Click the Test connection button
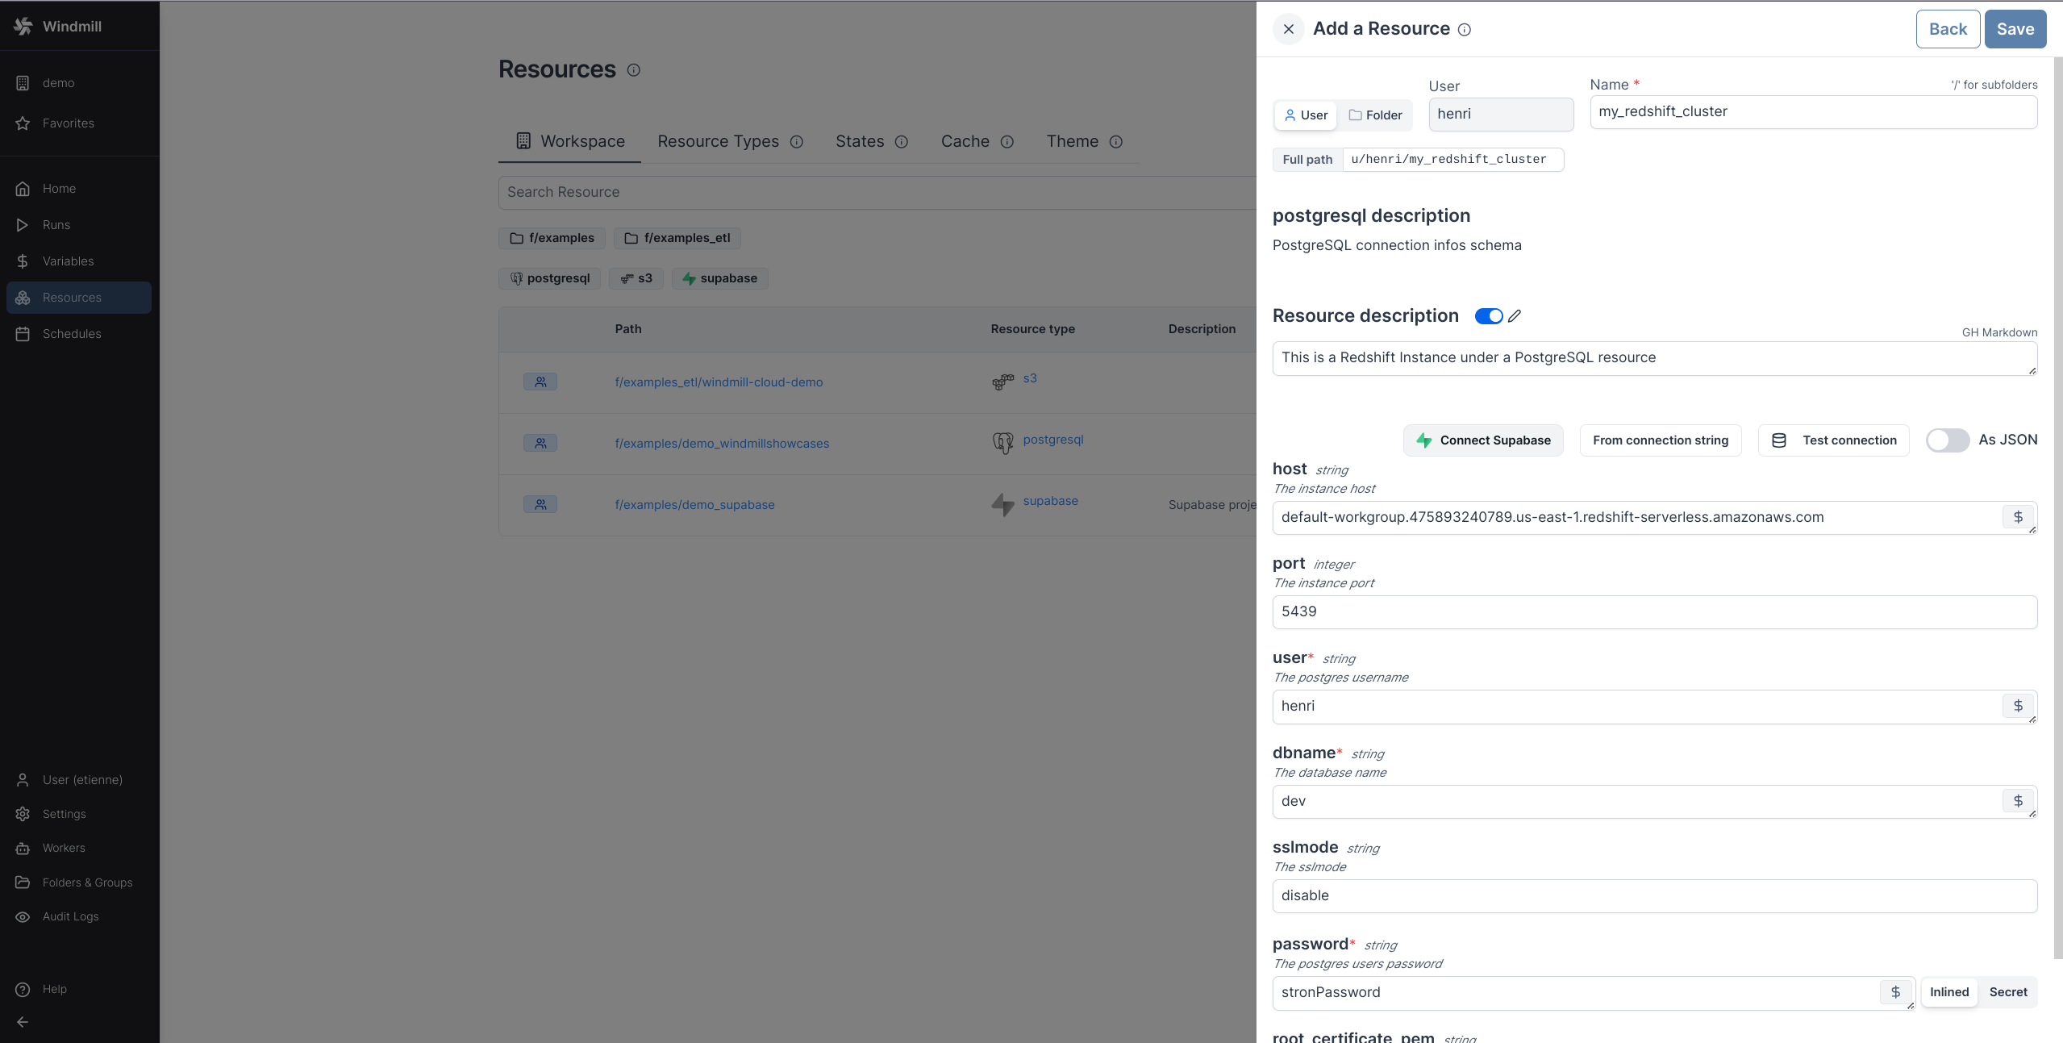This screenshot has width=2063, height=1043. point(1834,440)
